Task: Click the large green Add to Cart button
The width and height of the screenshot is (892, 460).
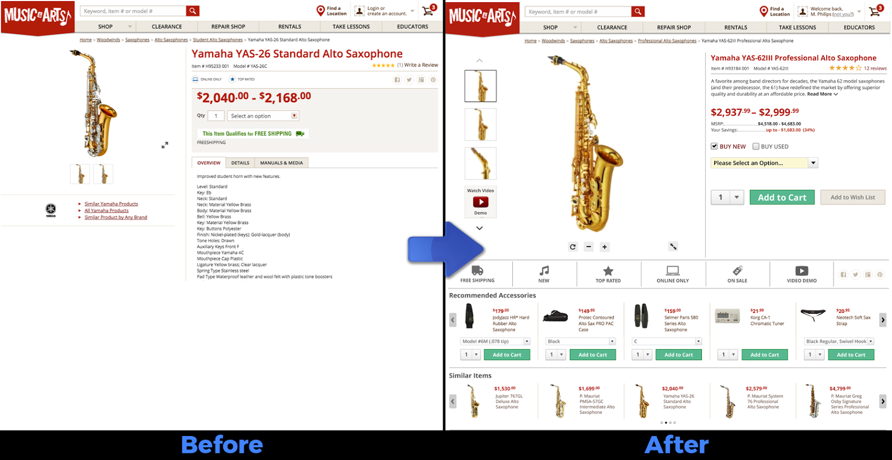Action: tap(782, 197)
